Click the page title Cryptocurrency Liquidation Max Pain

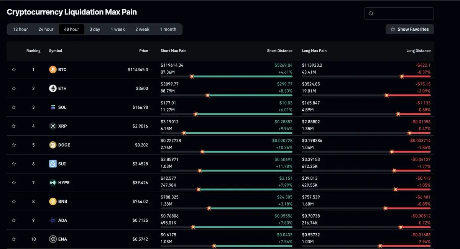pos(72,12)
